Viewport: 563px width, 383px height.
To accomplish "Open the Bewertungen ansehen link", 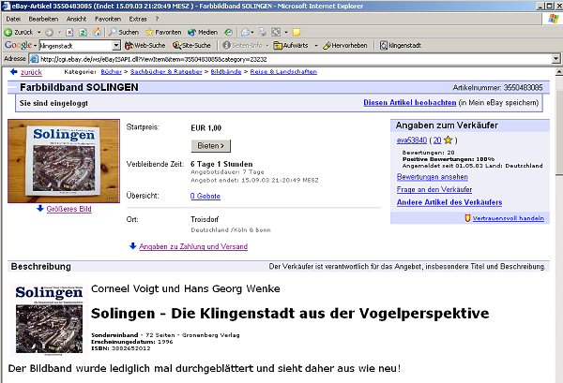I will pyautogui.click(x=433, y=177).
